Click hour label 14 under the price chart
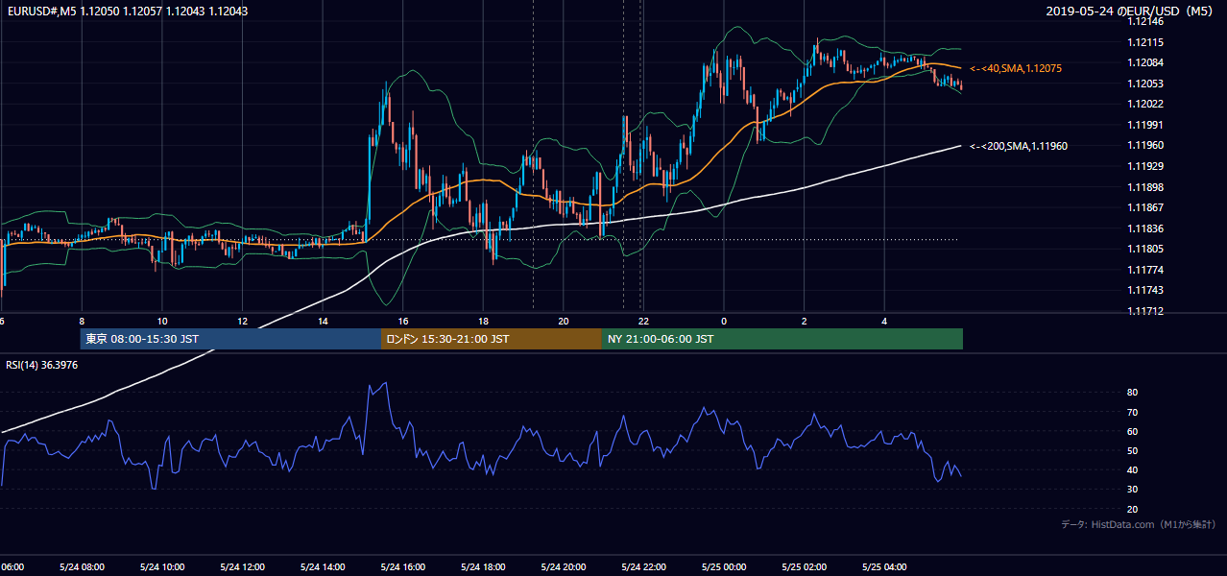This screenshot has width=1227, height=576. [323, 322]
